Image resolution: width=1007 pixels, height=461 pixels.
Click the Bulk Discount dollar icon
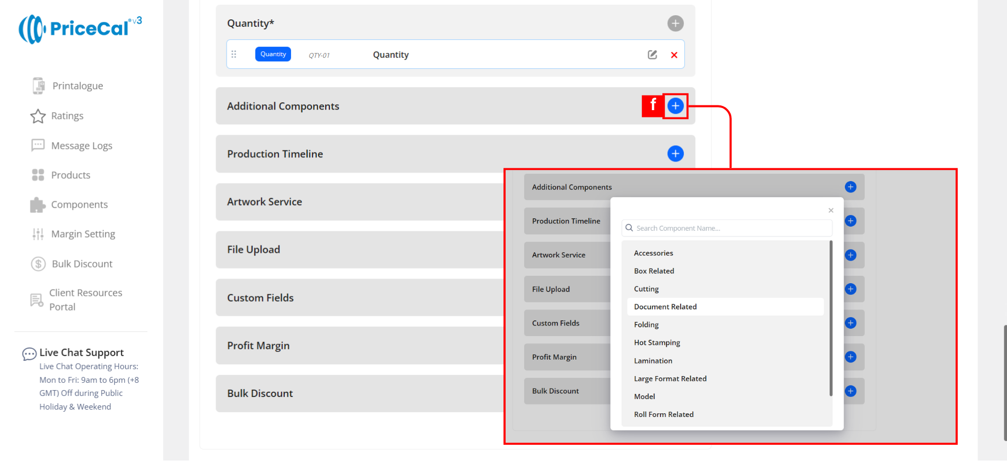coord(38,264)
